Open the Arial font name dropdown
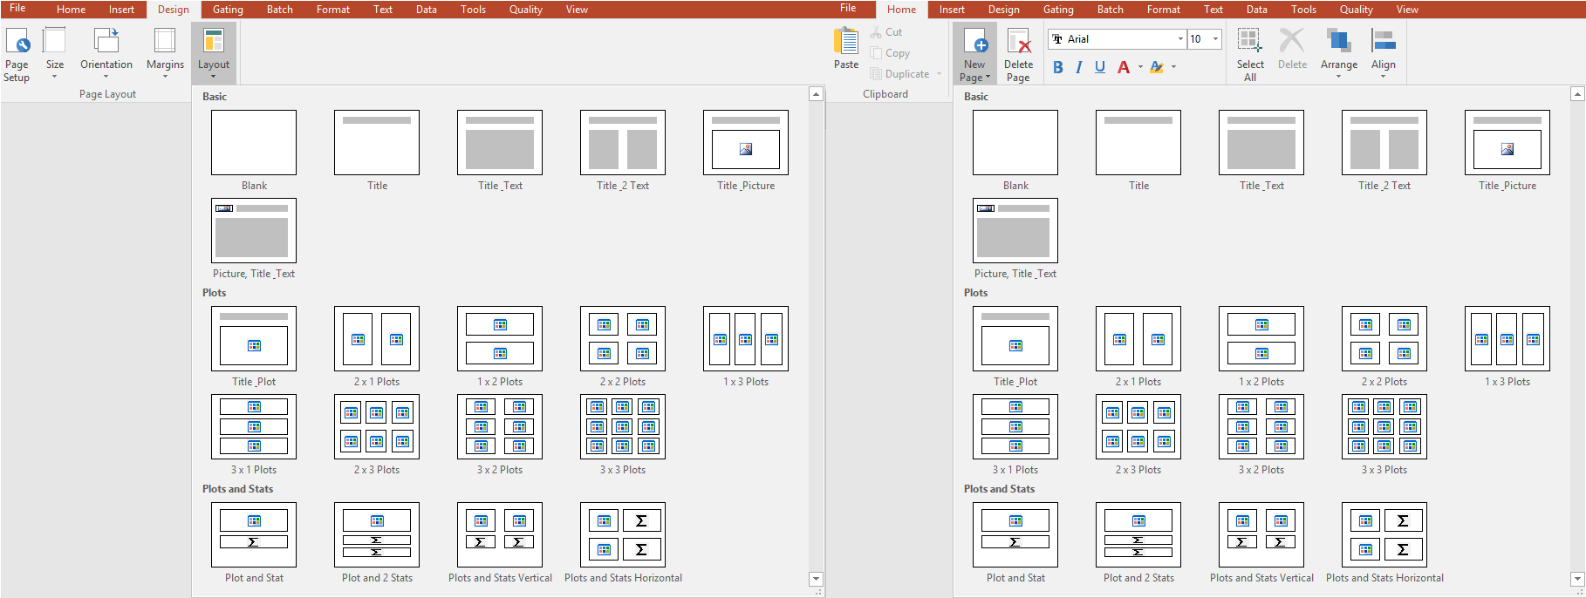The height and width of the screenshot is (598, 1586). [1180, 39]
